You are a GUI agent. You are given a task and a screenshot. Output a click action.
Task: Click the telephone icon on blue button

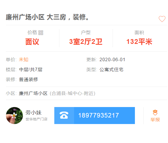[x=64, y=115]
